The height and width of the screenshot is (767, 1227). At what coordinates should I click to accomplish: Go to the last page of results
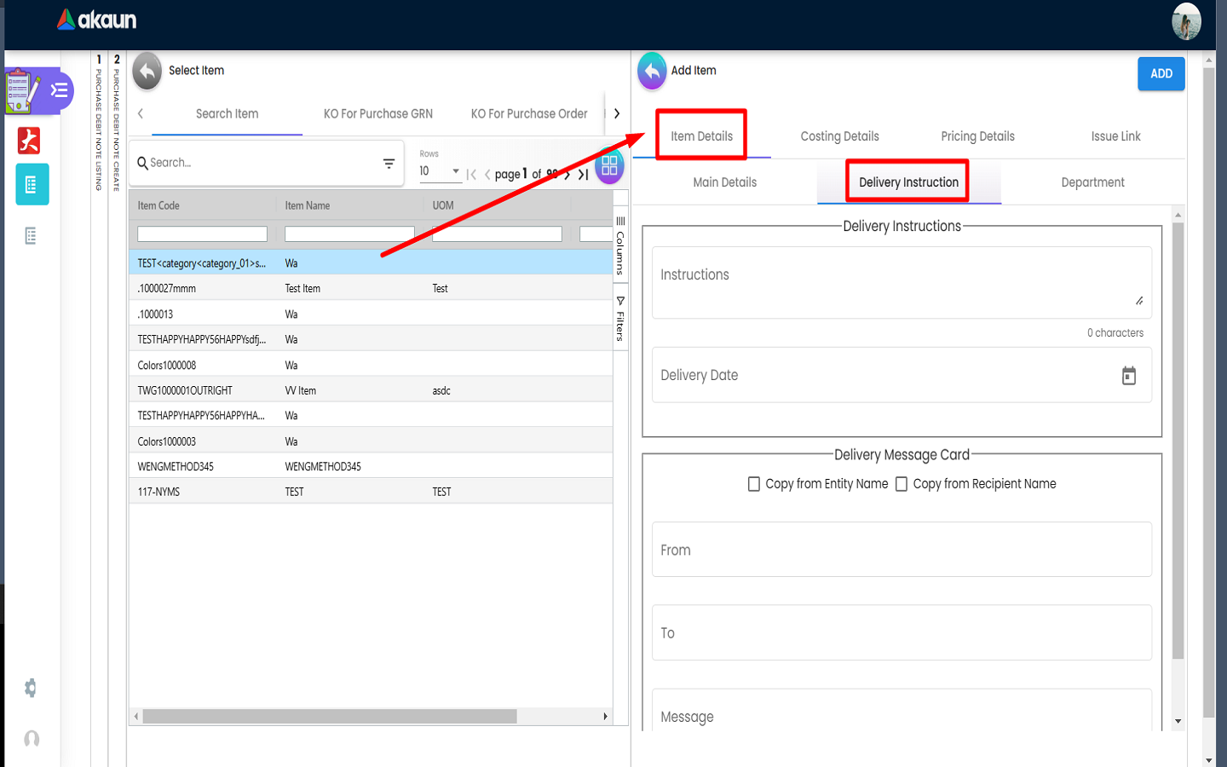click(584, 175)
